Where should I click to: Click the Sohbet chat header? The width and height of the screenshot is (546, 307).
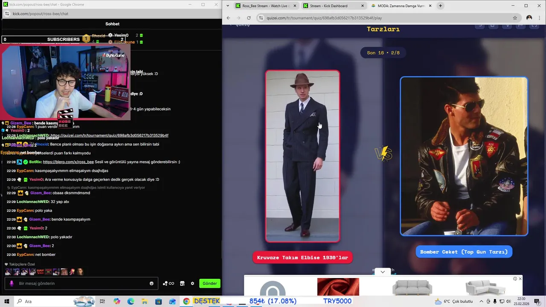tap(112, 24)
